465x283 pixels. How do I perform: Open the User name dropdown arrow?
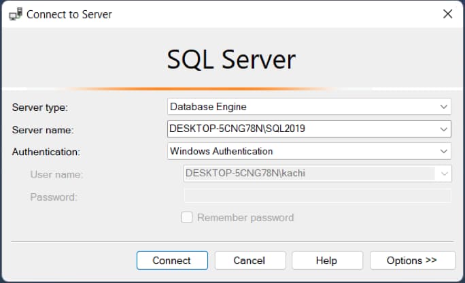[x=444, y=174]
